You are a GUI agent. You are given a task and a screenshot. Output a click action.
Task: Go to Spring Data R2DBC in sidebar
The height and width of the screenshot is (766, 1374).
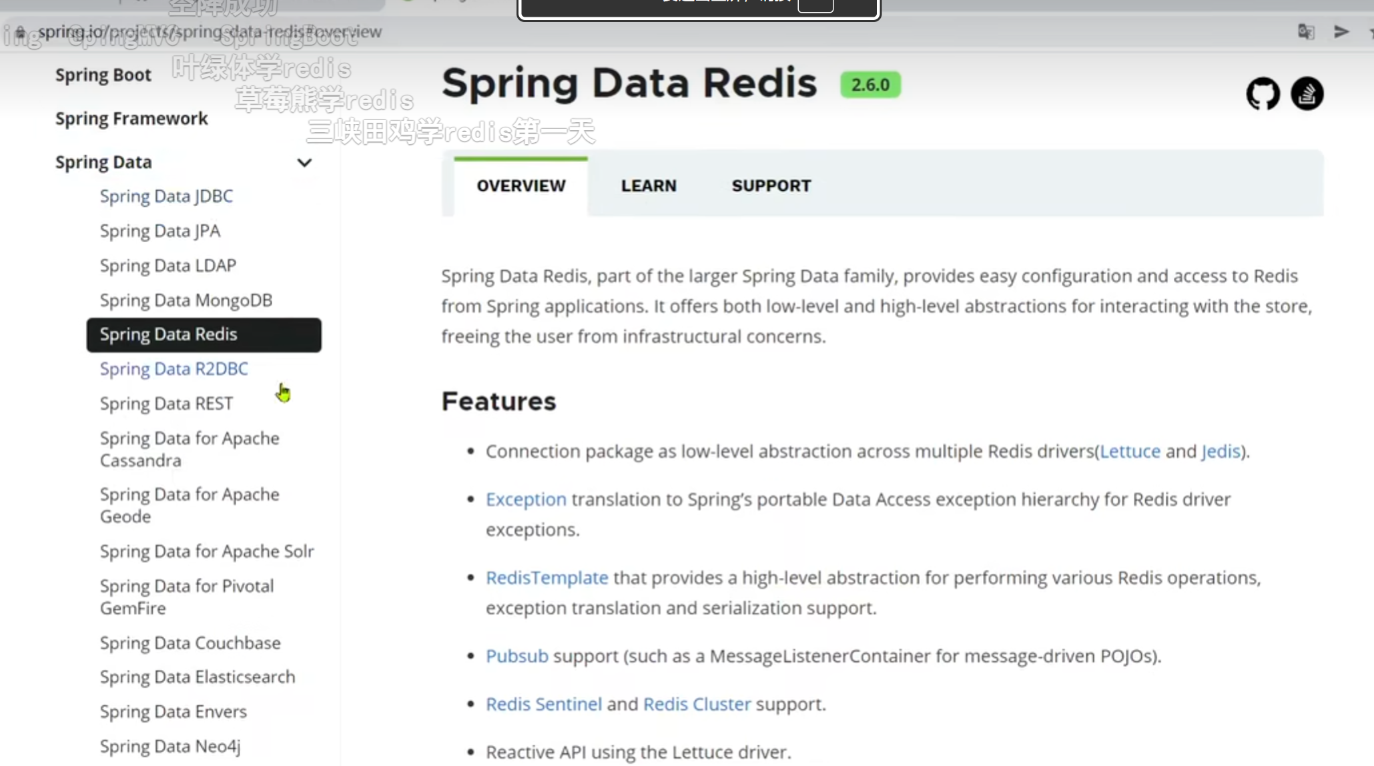(x=174, y=368)
